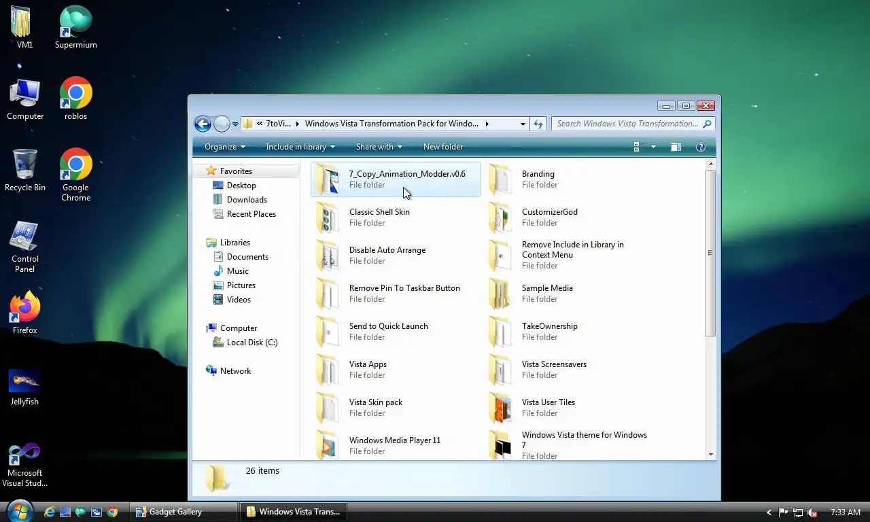
Task: Open Local Disk (C:) in navigation pane
Action: pyautogui.click(x=251, y=343)
